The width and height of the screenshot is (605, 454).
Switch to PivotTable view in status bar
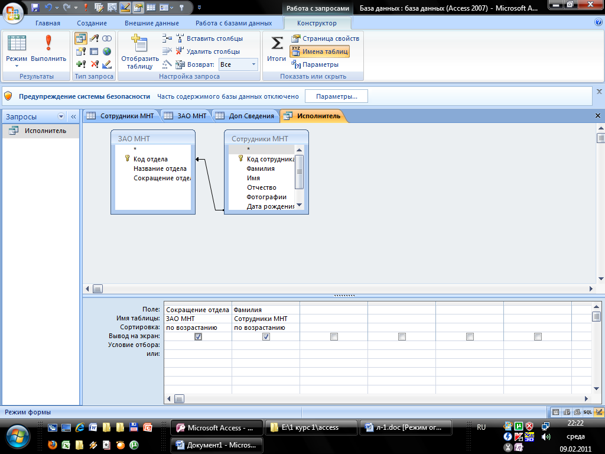pos(567,412)
